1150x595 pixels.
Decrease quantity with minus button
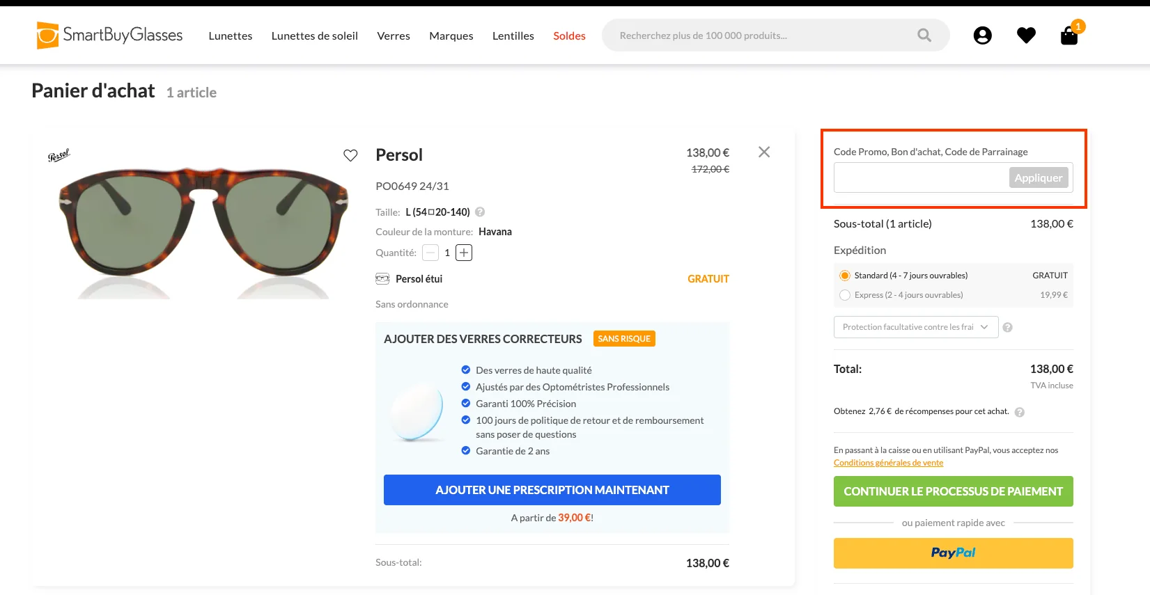(x=430, y=253)
